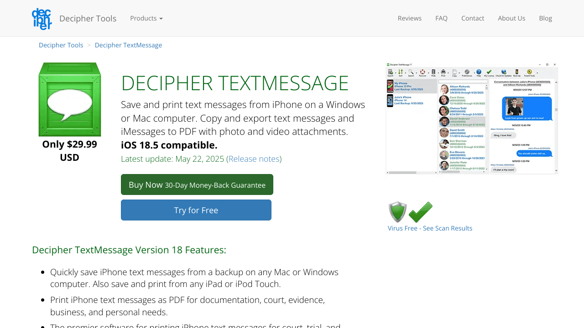Open Virus Free - See Scan Results
Viewport: 584px width, 328px height.
click(x=430, y=228)
